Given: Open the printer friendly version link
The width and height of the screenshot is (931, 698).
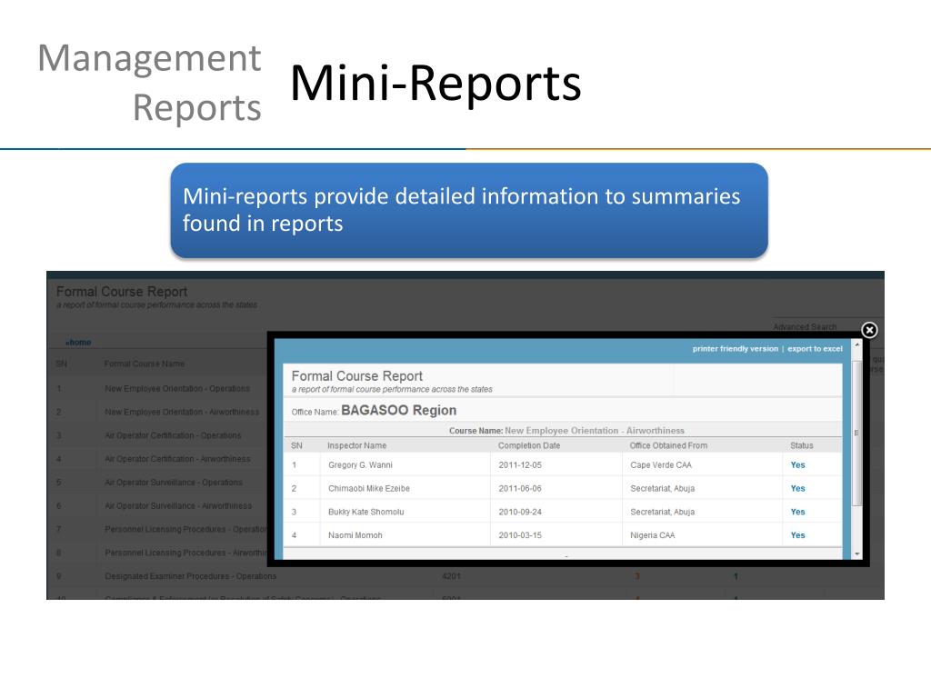Looking at the screenshot, I should point(735,349).
